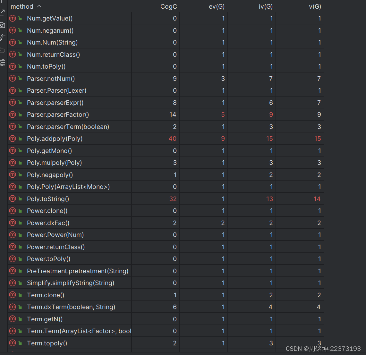Click green lock icon beside Parser.parserExpr()
366x355 pixels.
(x=20, y=103)
